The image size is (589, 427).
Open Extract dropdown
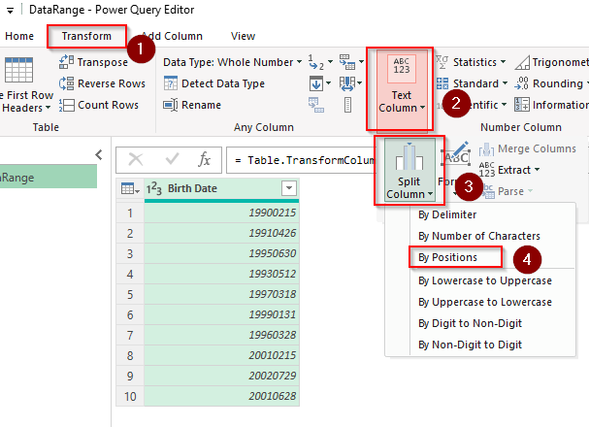click(509, 170)
